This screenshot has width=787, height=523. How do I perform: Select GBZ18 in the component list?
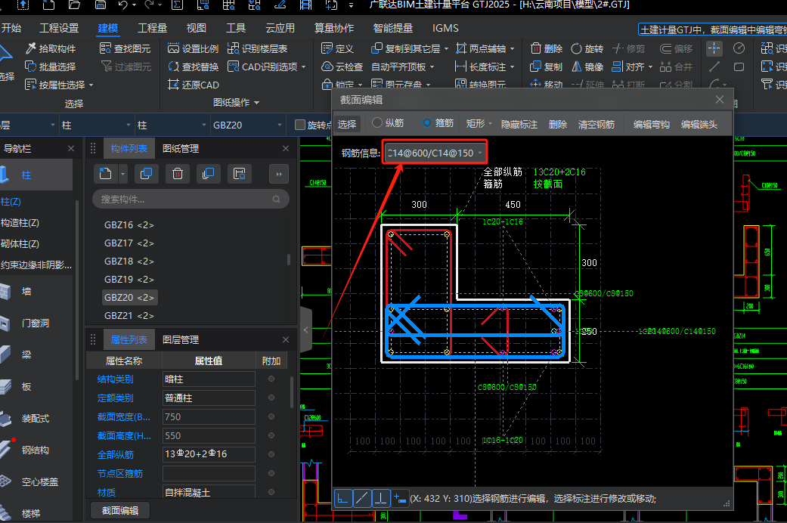(x=129, y=261)
